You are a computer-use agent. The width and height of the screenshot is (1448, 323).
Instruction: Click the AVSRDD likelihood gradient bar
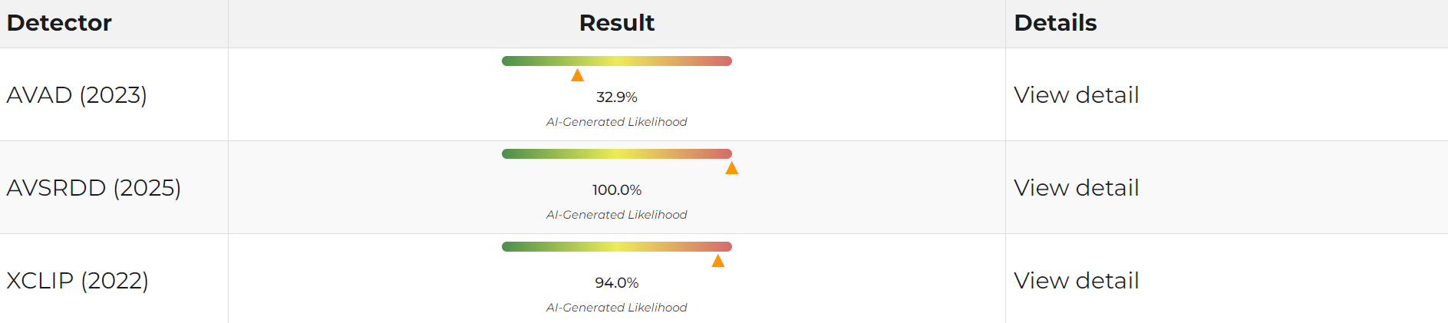pos(616,153)
